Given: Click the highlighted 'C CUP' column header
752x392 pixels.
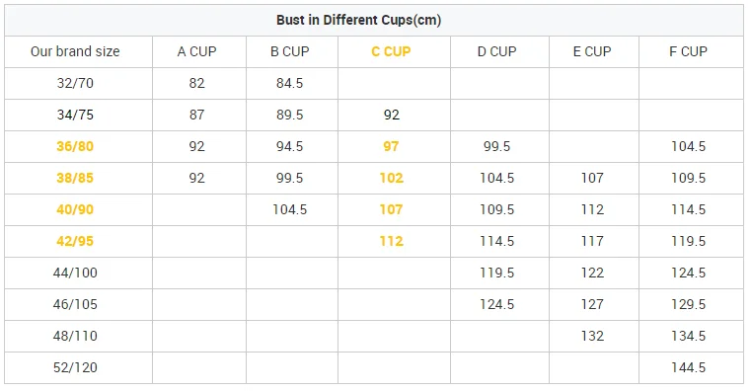Looking at the screenshot, I should (x=391, y=51).
